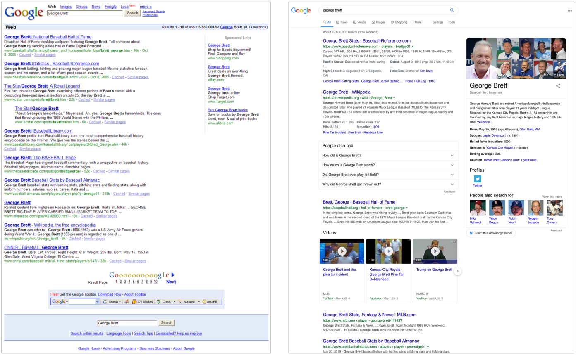Click the blue magnifier search icon
Screen dimensions: 576x355
452,10
